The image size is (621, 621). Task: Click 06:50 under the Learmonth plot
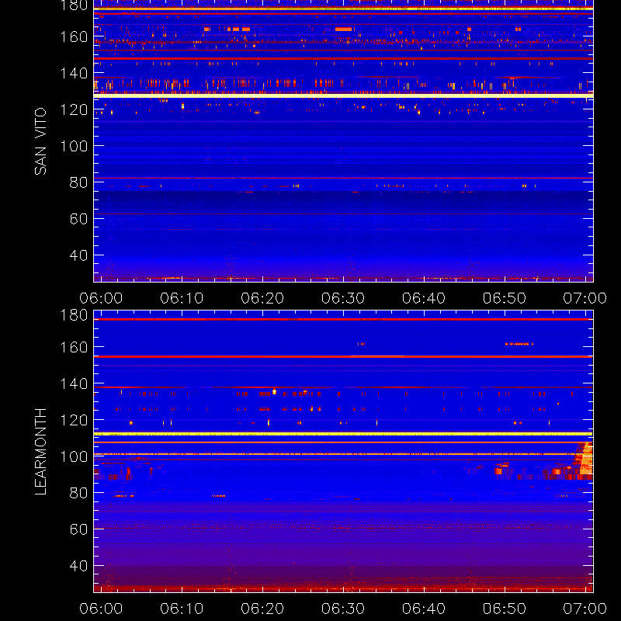(x=505, y=609)
